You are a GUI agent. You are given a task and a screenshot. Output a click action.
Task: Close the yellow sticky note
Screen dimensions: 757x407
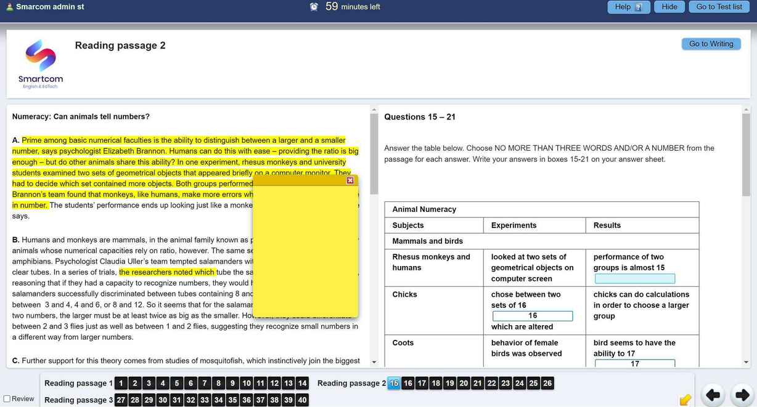[x=350, y=180]
